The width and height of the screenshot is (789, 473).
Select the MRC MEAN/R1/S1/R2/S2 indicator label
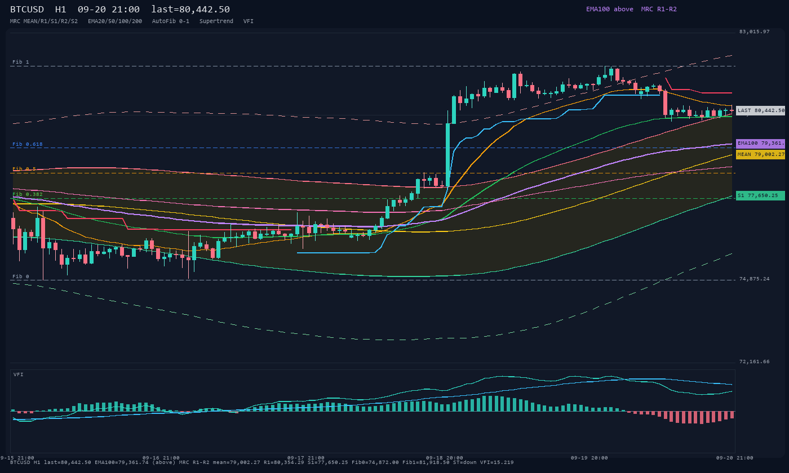point(44,21)
